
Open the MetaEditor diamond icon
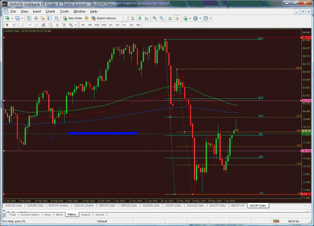[x=86, y=18]
